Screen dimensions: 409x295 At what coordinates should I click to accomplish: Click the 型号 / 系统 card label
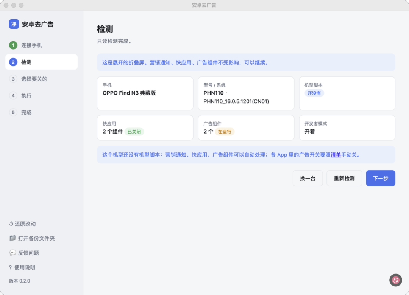point(214,85)
